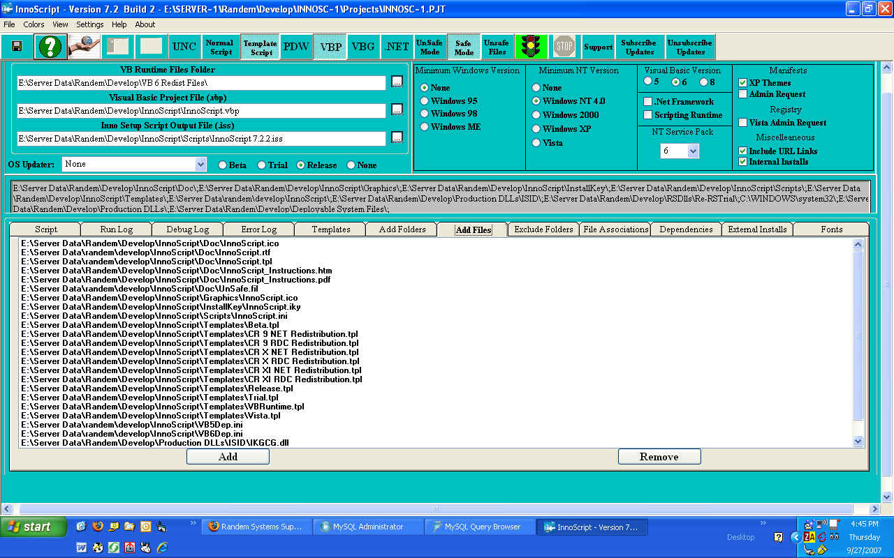Click the Add button
Screen dimensions: 894x558
click(228, 456)
